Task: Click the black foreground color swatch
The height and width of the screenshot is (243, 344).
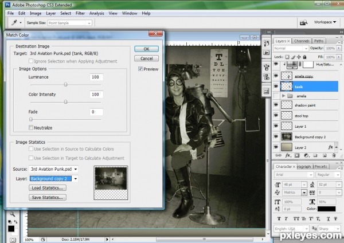Action: pyautogui.click(x=11, y=229)
